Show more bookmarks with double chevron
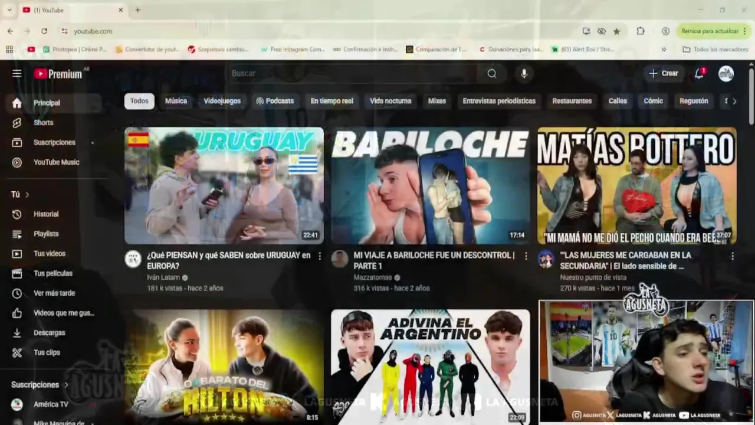This screenshot has width=755, height=425. pyautogui.click(x=664, y=50)
